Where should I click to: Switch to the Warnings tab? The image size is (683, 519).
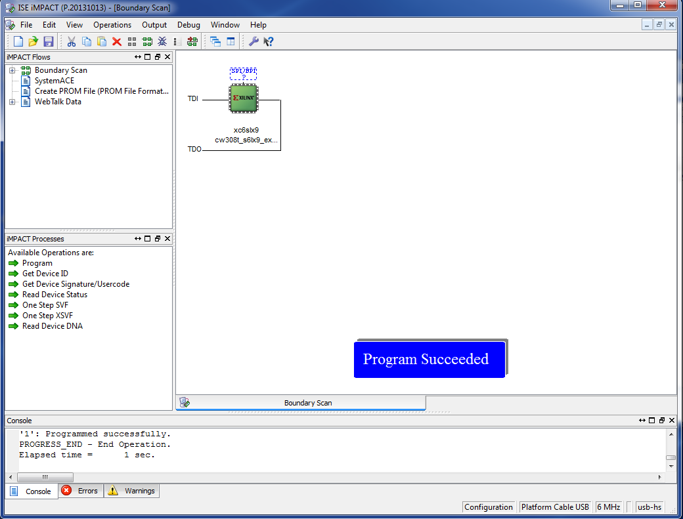(132, 491)
